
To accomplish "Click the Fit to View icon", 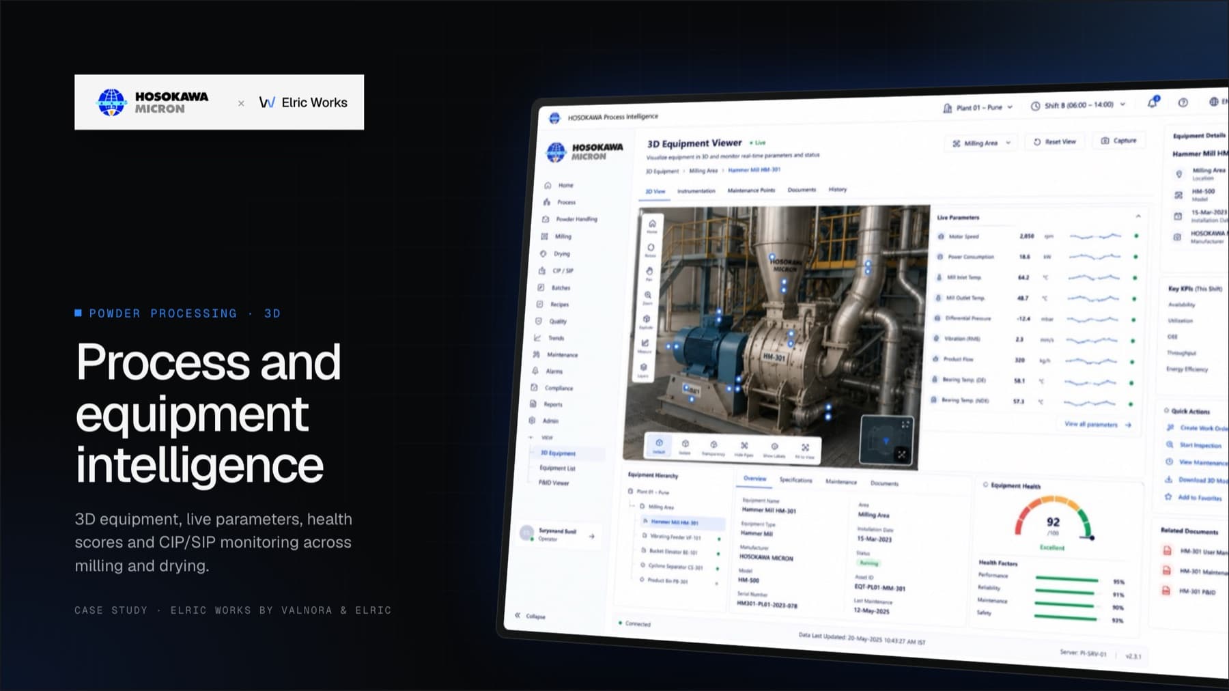I will (806, 450).
